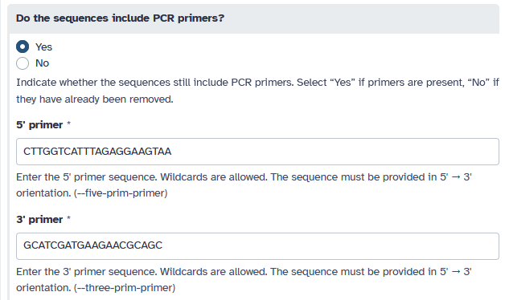Click the (--three-prim-primer) parameter text
505x300 pixels.
click(125, 288)
